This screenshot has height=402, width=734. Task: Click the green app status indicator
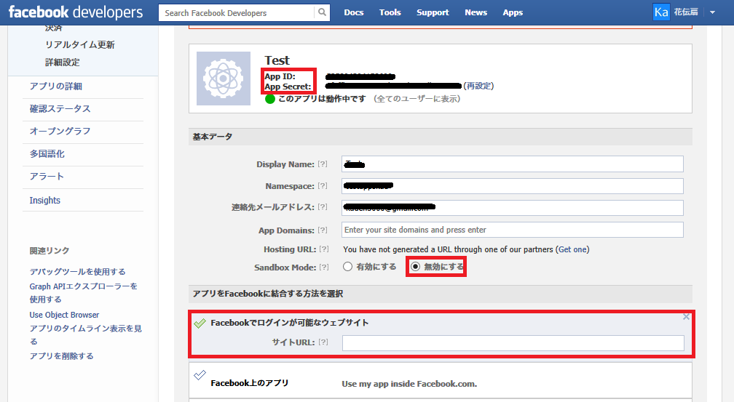tap(270, 99)
